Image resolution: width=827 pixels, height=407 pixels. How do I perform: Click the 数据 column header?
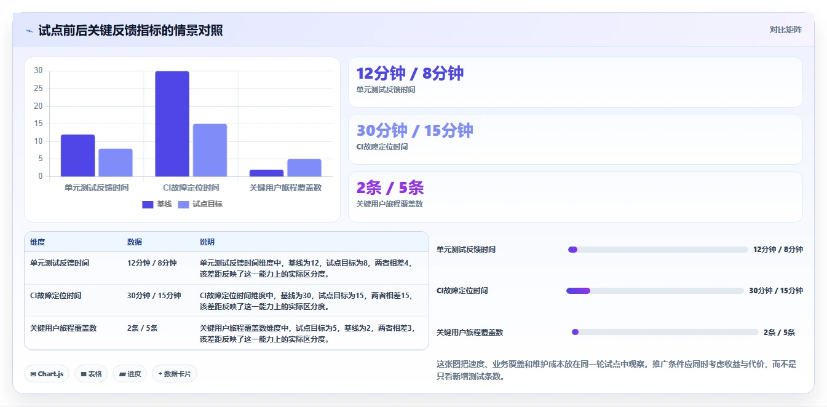pyautogui.click(x=135, y=242)
